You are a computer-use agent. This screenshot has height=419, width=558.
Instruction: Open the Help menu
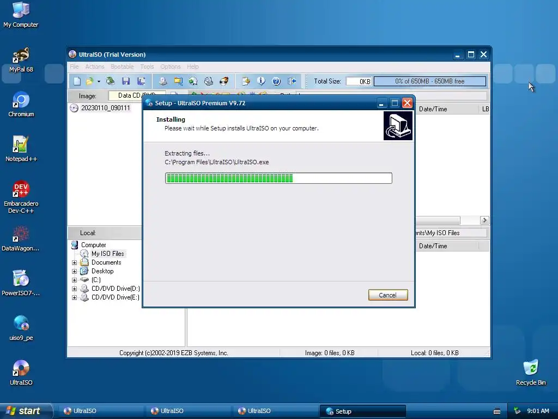pyautogui.click(x=192, y=67)
